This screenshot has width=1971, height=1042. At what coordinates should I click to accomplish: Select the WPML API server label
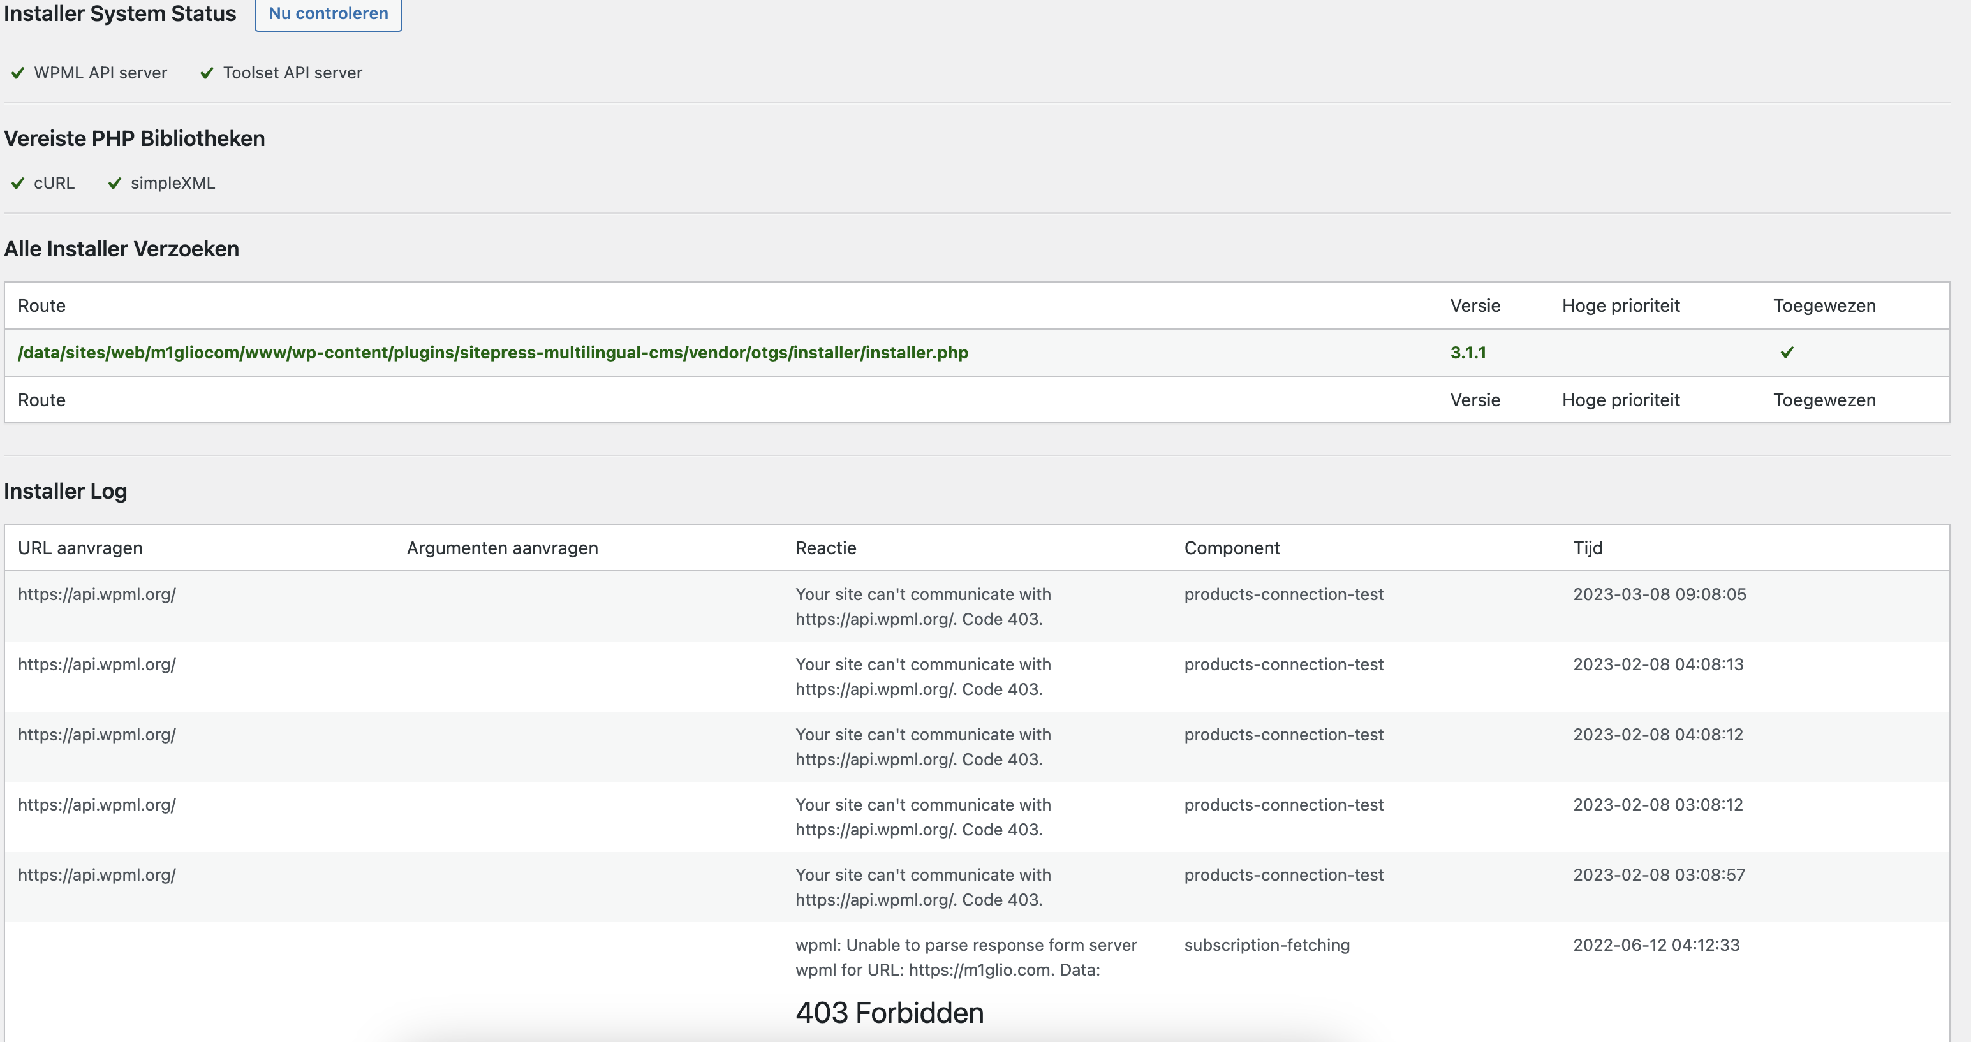click(x=100, y=73)
